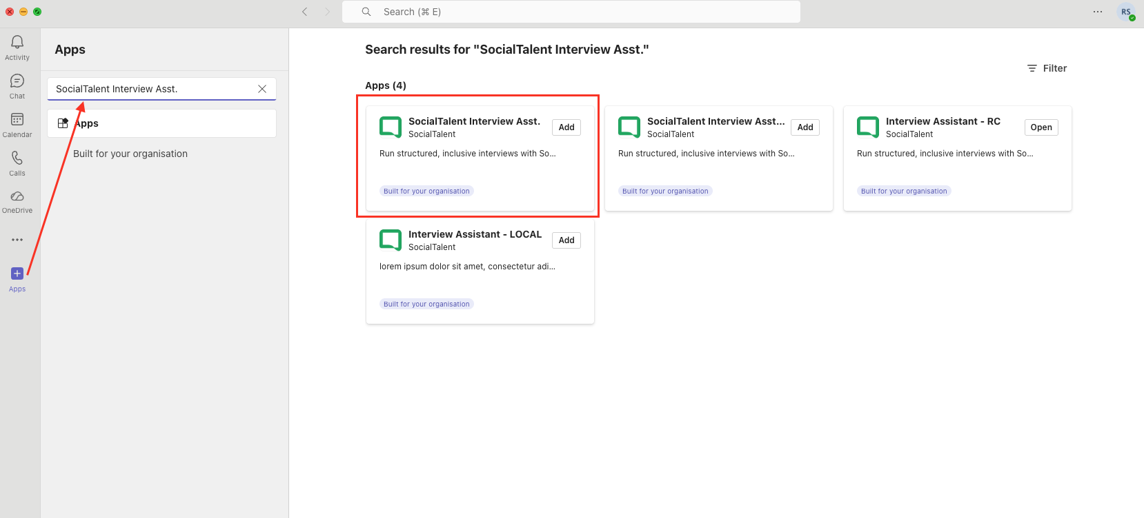The image size is (1144, 518).
Task: Focus the top Search bar field
Action: [571, 12]
